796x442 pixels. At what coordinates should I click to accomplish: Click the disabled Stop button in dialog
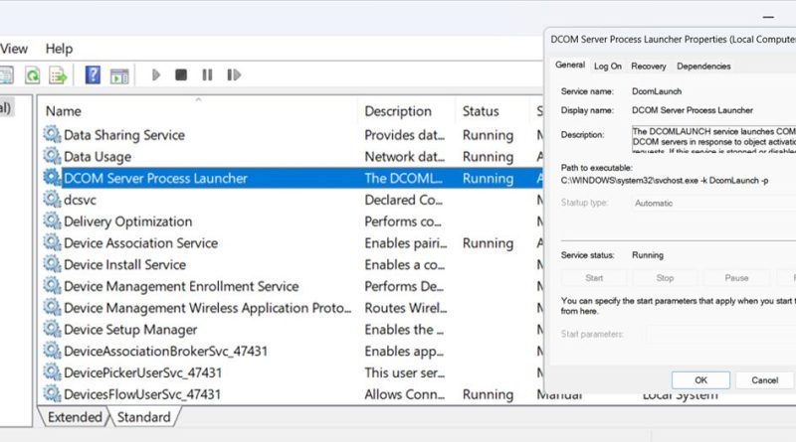[665, 278]
